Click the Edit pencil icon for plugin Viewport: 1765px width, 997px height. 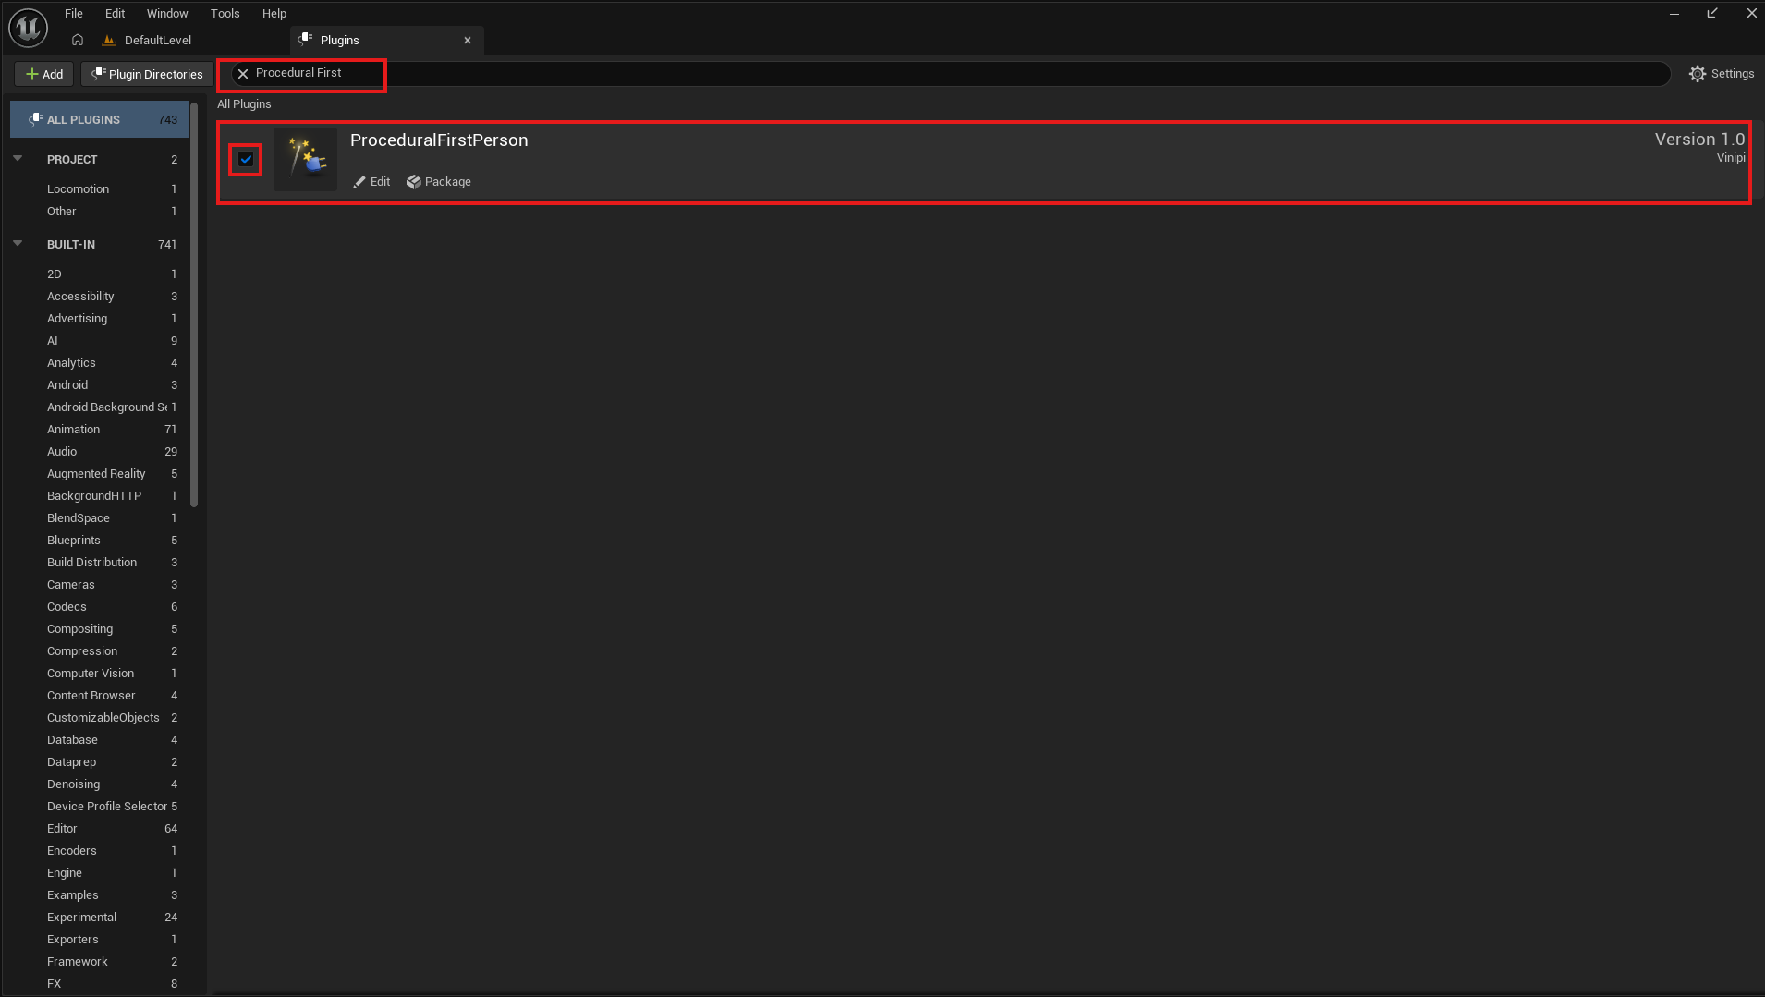(359, 182)
